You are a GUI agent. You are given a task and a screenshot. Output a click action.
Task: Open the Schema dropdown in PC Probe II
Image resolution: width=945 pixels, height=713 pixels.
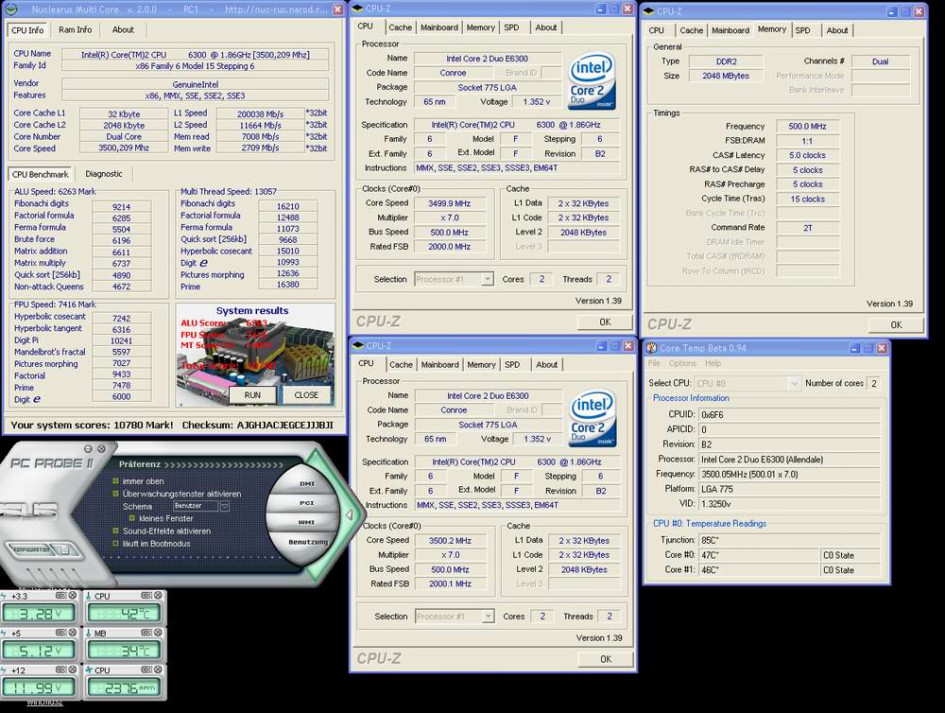pyautogui.click(x=225, y=506)
